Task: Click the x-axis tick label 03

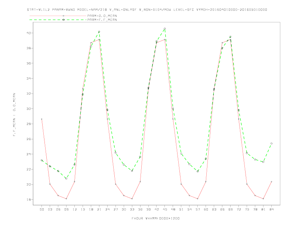Action: tap(50, 209)
